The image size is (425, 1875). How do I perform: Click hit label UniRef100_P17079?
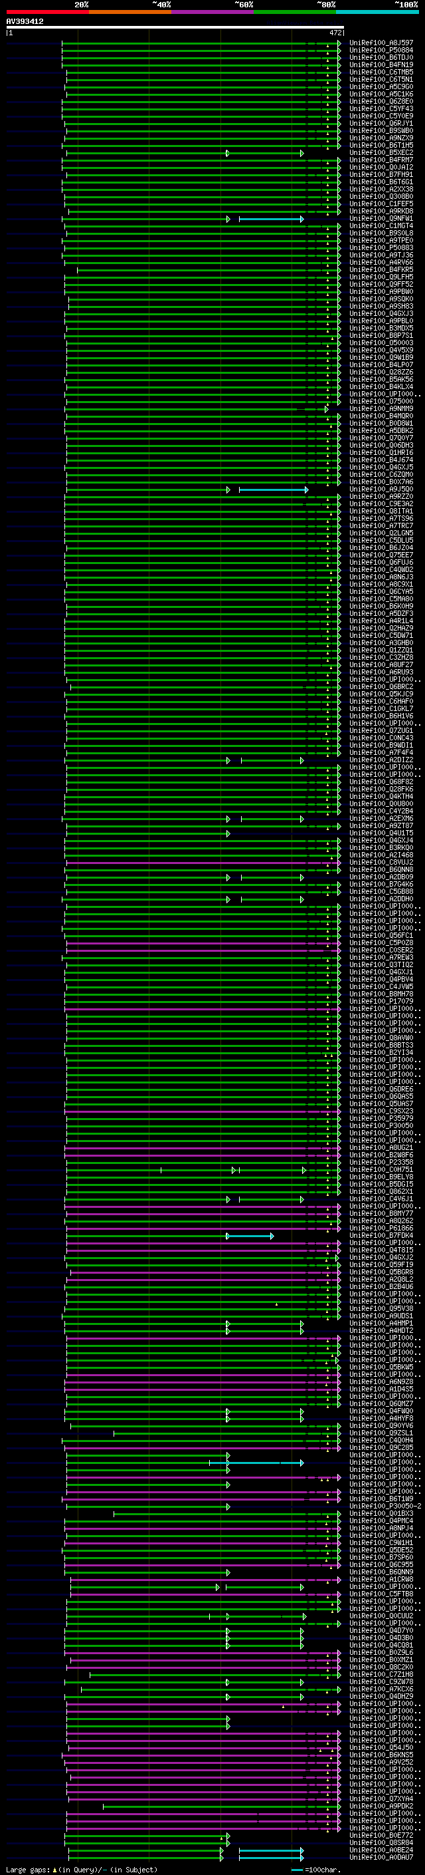(x=381, y=1002)
